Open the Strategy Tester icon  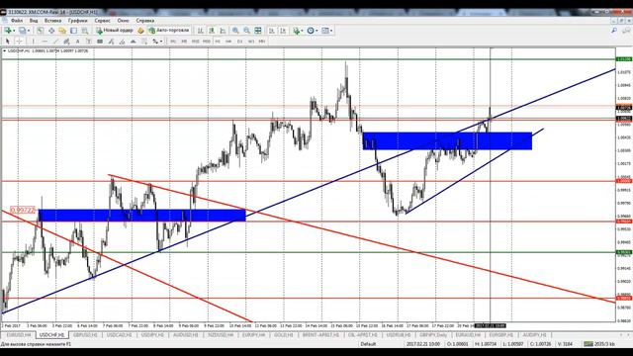click(84, 31)
